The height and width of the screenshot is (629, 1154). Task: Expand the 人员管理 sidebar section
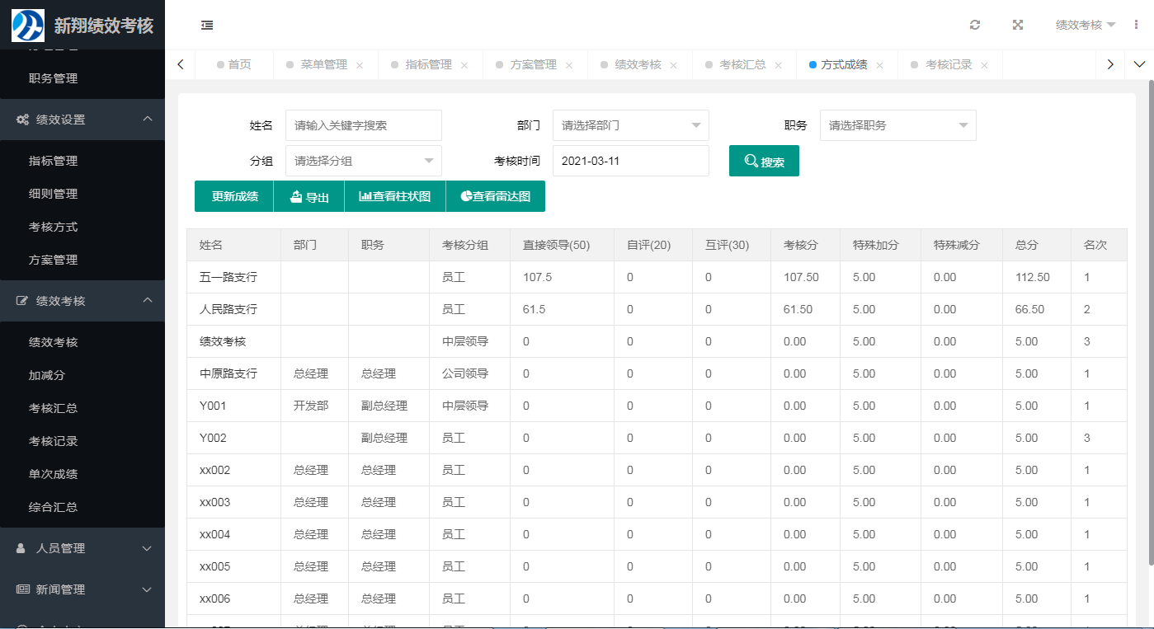(x=82, y=548)
